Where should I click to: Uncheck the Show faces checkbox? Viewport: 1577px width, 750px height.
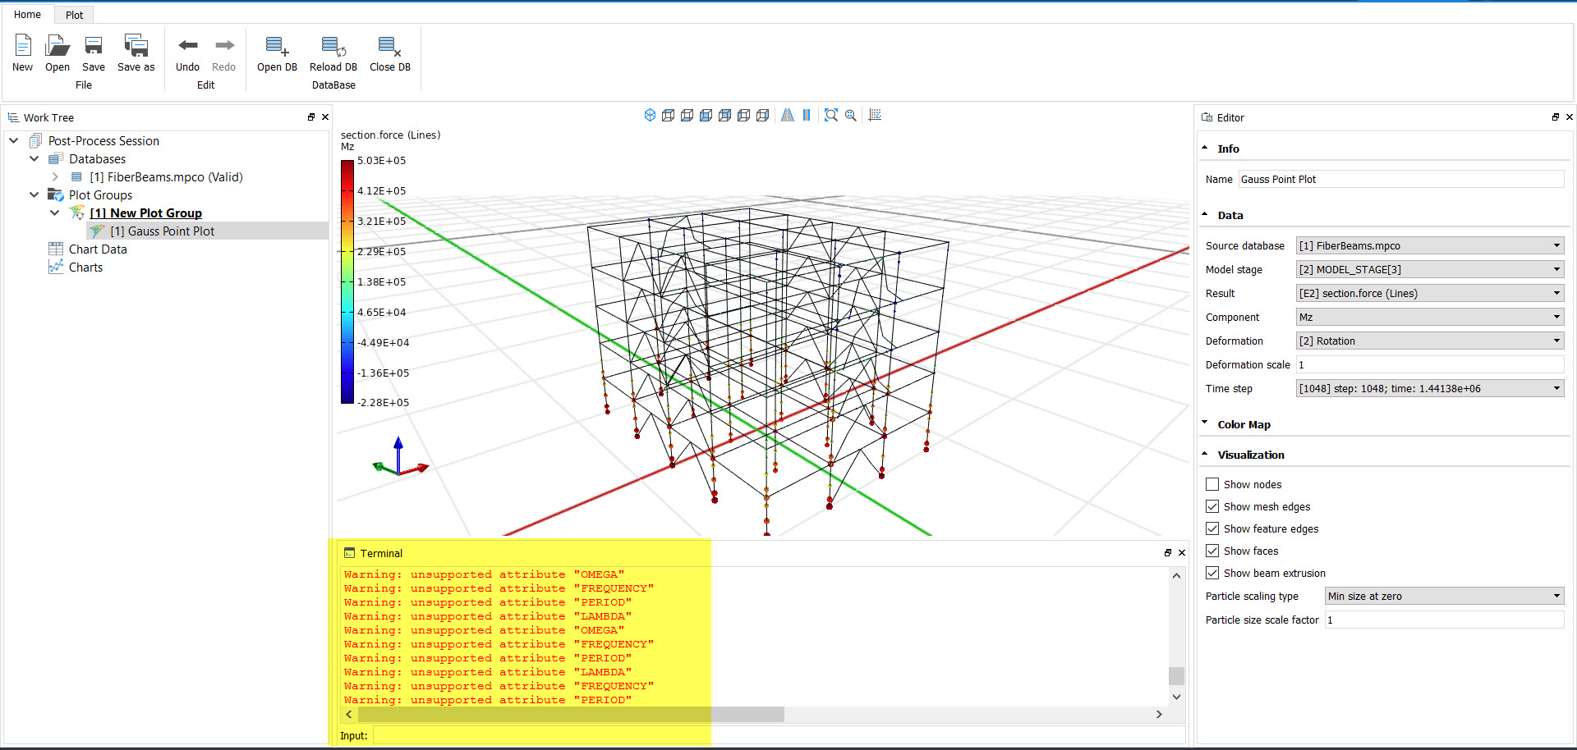tap(1212, 551)
